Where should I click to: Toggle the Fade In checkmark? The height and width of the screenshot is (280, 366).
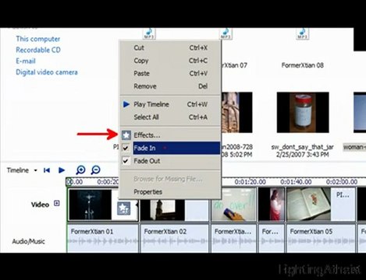tap(126, 148)
